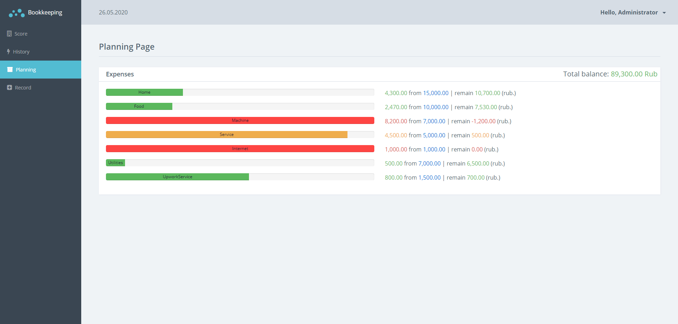678x324 pixels.
Task: Click the Score calculator icon in sidebar
Action: tap(9, 34)
